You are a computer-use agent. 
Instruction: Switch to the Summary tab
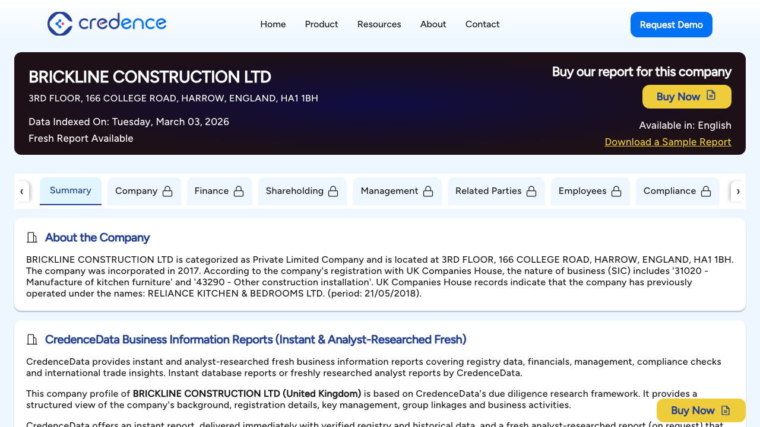point(70,190)
